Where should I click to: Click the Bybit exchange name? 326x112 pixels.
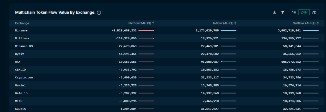click(x=20, y=54)
